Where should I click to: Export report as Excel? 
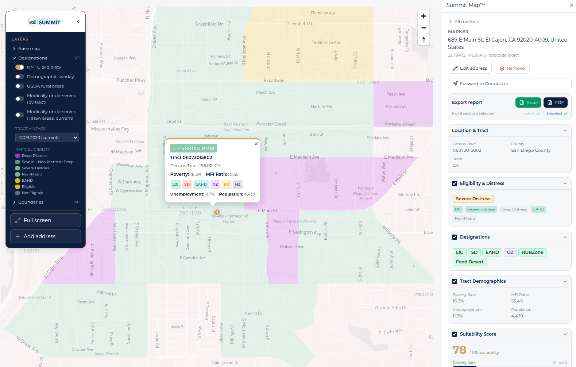click(x=528, y=103)
